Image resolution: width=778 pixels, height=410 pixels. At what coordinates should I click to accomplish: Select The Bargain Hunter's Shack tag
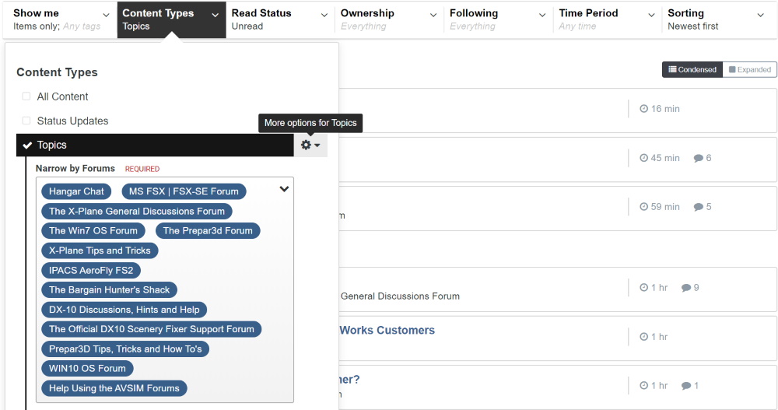109,290
